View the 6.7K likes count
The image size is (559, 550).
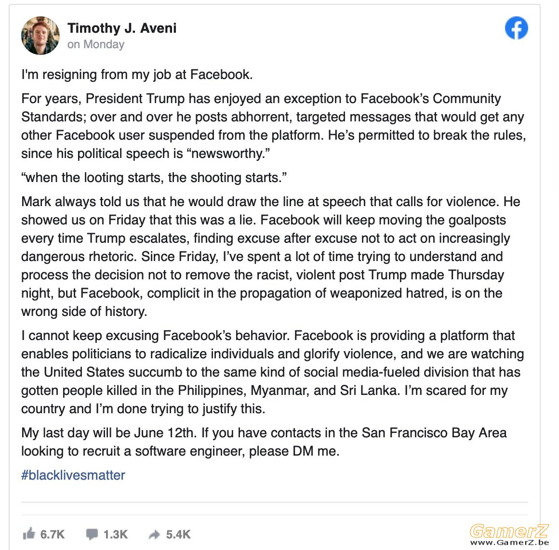point(53,534)
